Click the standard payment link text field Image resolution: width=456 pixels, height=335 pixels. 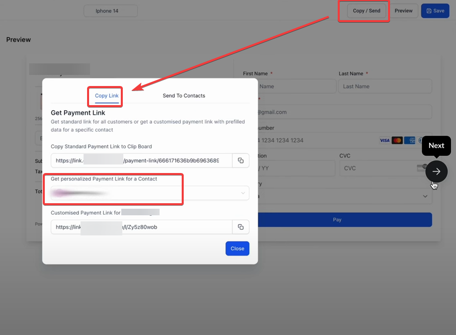click(141, 160)
